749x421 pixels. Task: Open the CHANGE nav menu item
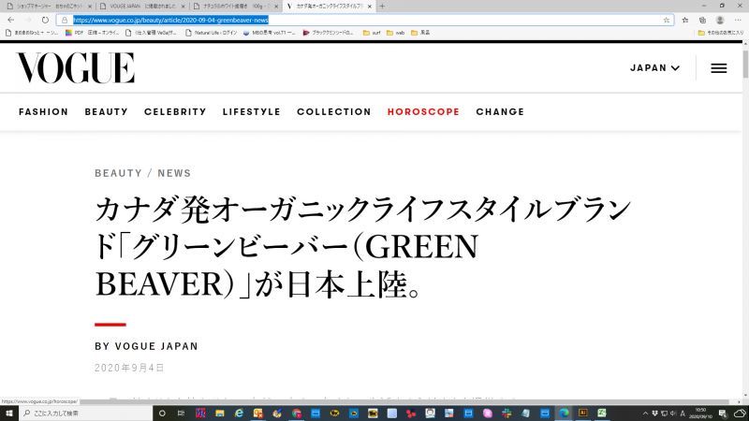click(x=500, y=111)
